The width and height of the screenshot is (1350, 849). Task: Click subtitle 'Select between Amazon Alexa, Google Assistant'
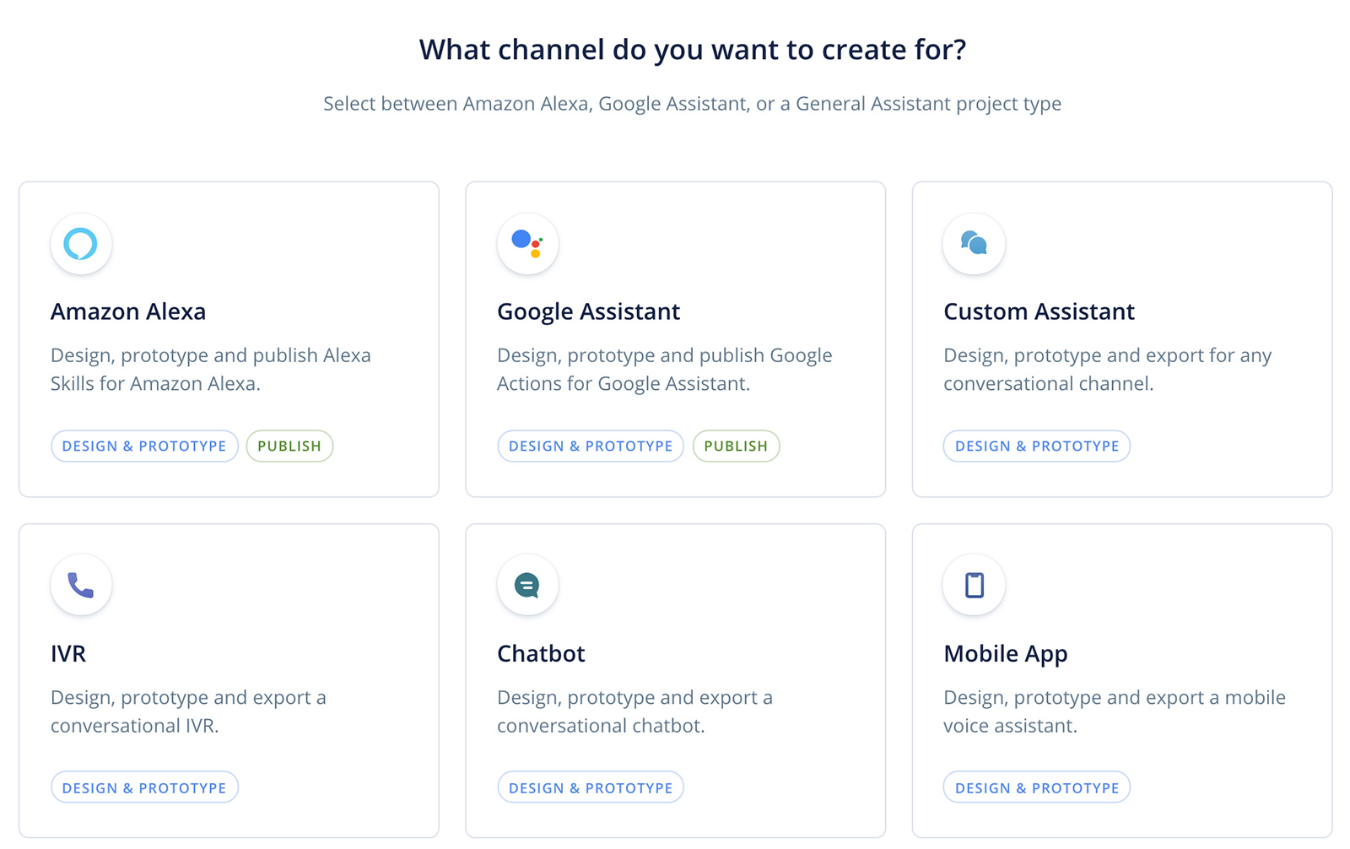tap(693, 104)
